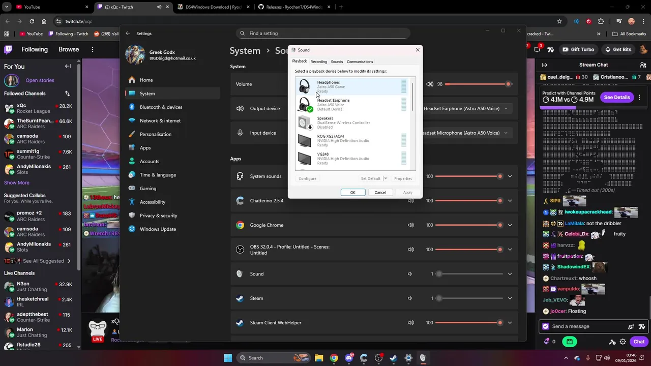Image resolution: width=651 pixels, height=366 pixels.
Task: Sort the Followed Channels list
Action: 67,94
